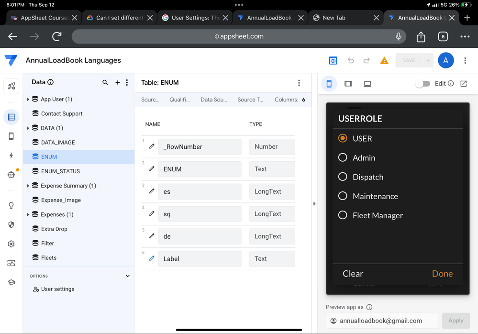Click the Apply button
Viewport: 478px width, 334px height.
tap(456, 321)
